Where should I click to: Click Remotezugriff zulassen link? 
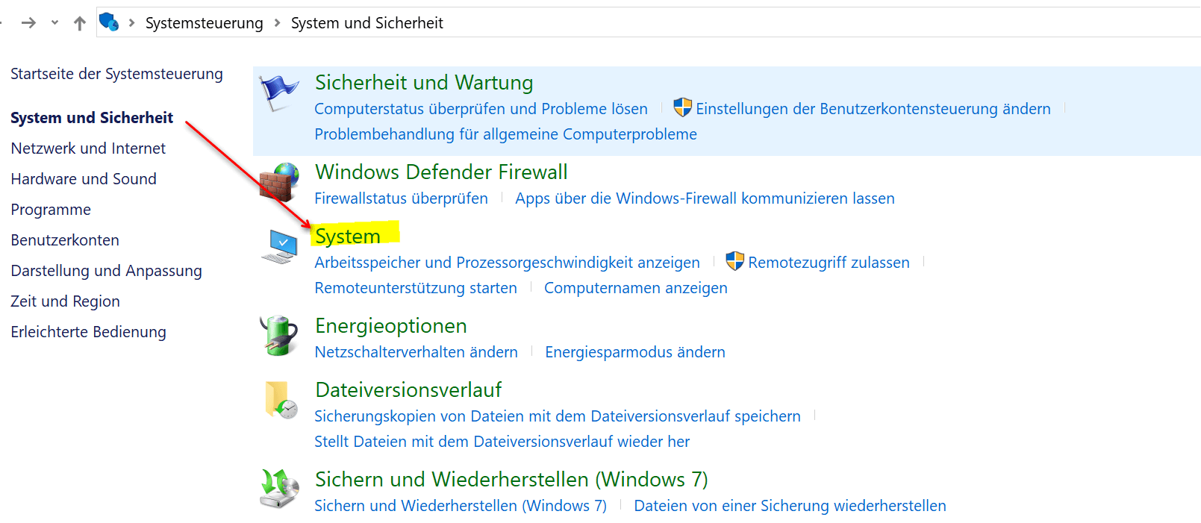click(829, 263)
